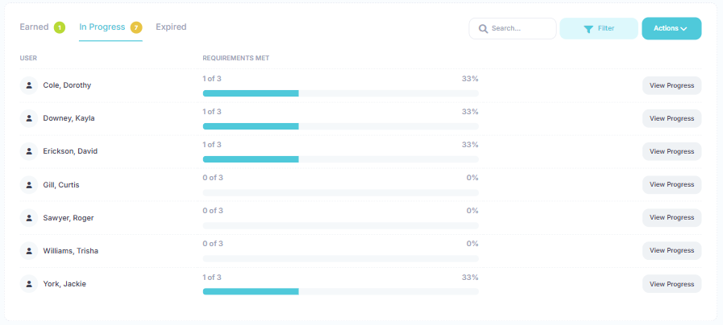Select the In Progress tab
This screenshot has width=723, height=325.
point(102,27)
